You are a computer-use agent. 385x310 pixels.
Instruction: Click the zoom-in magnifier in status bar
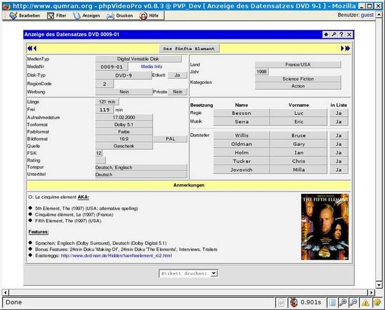[343, 302]
